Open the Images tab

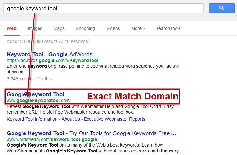click(35, 28)
